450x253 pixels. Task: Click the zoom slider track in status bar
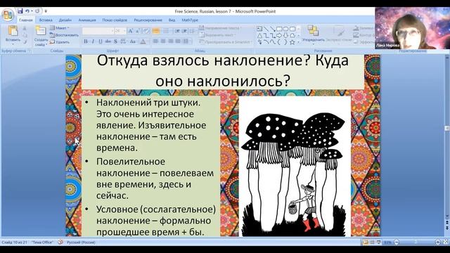417,242
